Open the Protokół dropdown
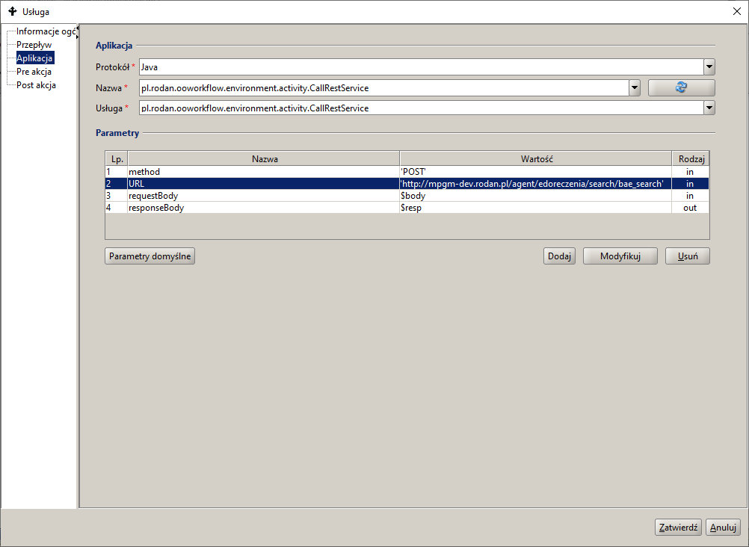 709,67
